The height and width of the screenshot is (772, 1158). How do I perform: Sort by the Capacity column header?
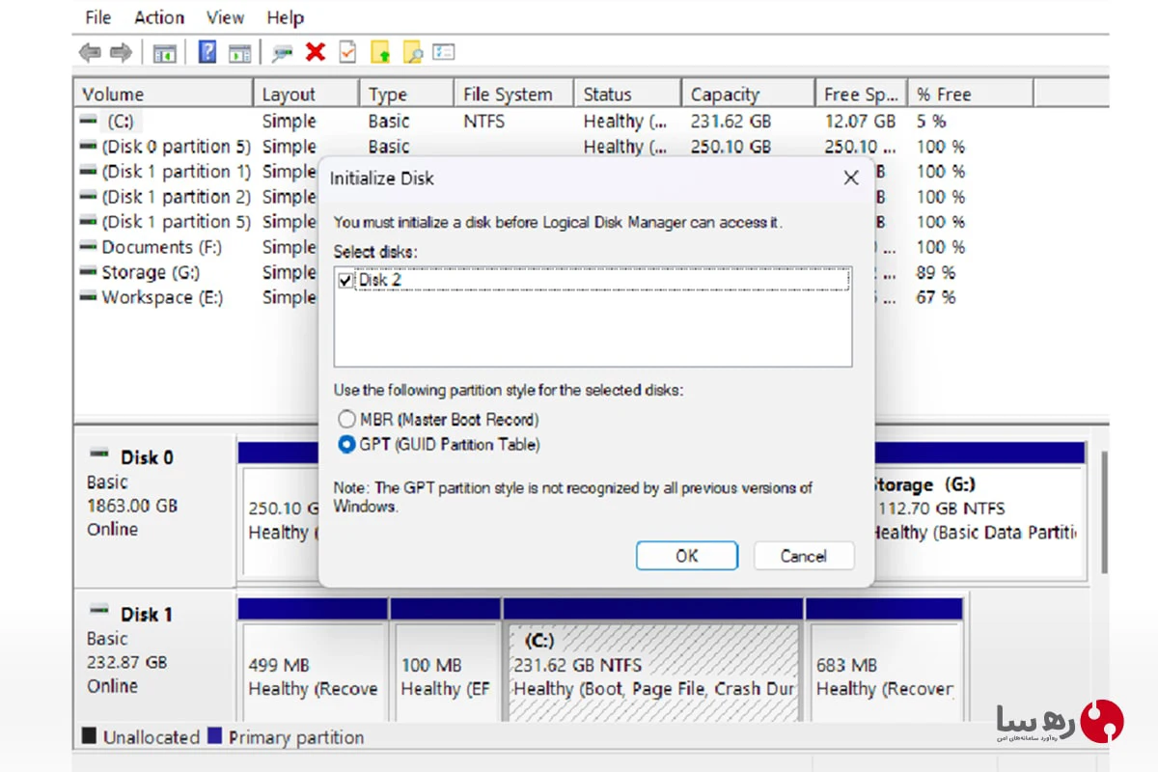tap(748, 94)
